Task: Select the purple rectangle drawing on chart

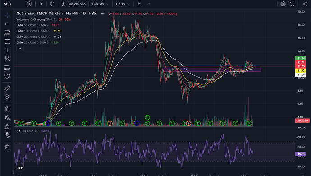Action: click(x=212, y=70)
